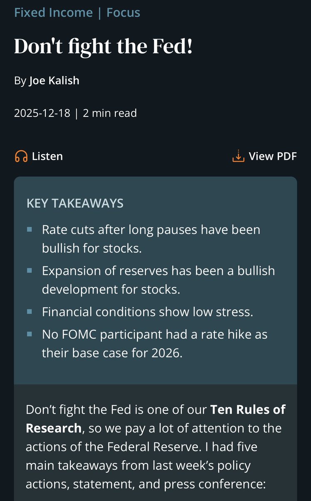311x501 pixels.
Task: Select the No FOMC participant takeaway
Action: pos(154,344)
